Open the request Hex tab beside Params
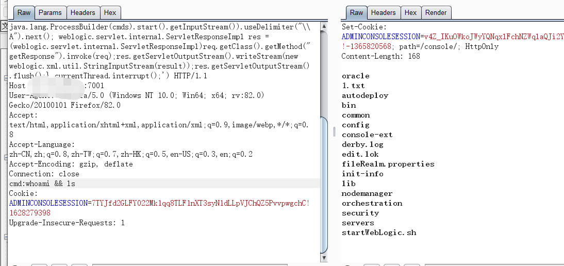The image size is (564, 266). (x=110, y=12)
